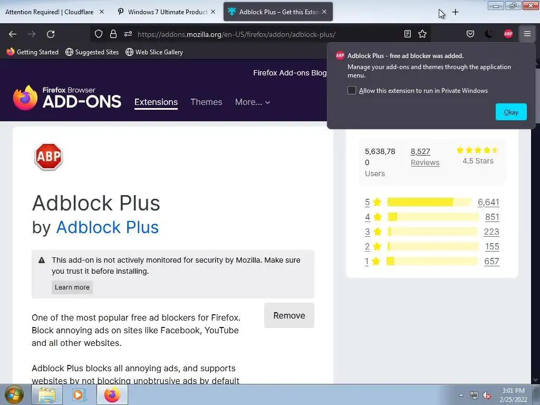
Task: Switch to Attention Required Cloudflare tab
Action: (49, 12)
